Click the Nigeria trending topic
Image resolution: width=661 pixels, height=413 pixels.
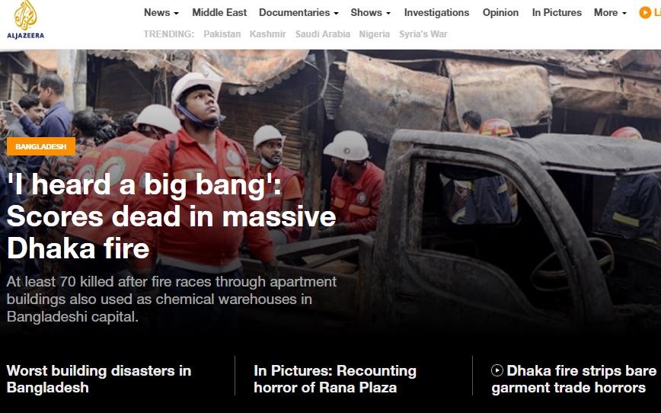[374, 34]
